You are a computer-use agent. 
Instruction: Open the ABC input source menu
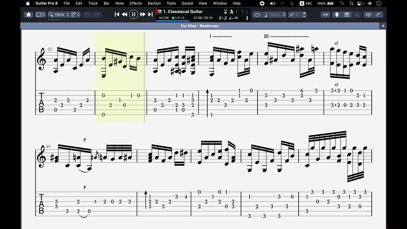pyautogui.click(x=306, y=3)
